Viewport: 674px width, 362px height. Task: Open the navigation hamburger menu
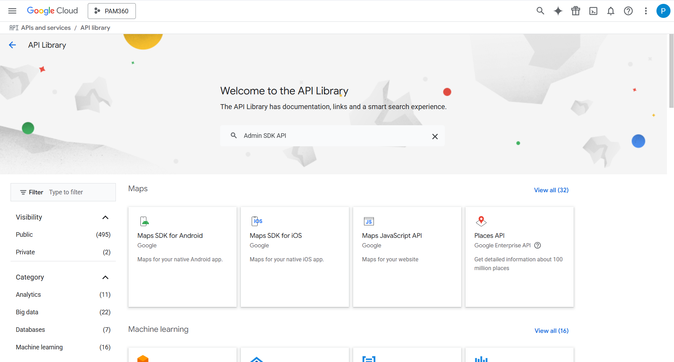coord(12,11)
